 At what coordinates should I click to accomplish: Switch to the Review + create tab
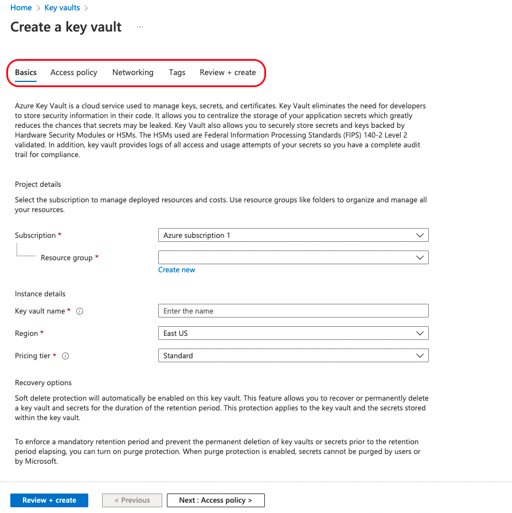coord(228,72)
